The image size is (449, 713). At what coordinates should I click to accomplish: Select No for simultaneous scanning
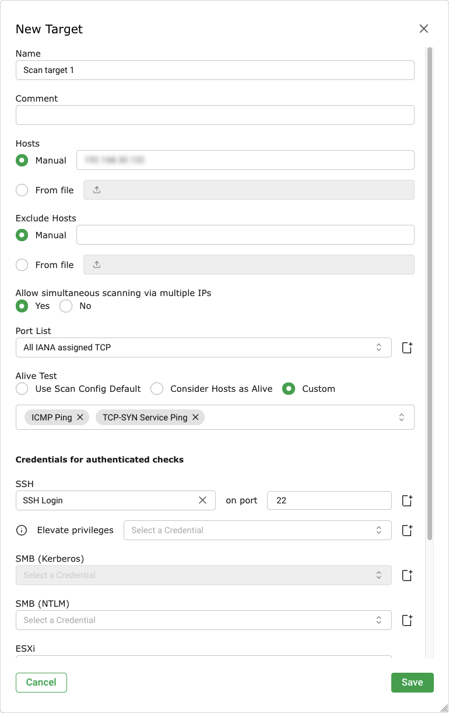[66, 306]
